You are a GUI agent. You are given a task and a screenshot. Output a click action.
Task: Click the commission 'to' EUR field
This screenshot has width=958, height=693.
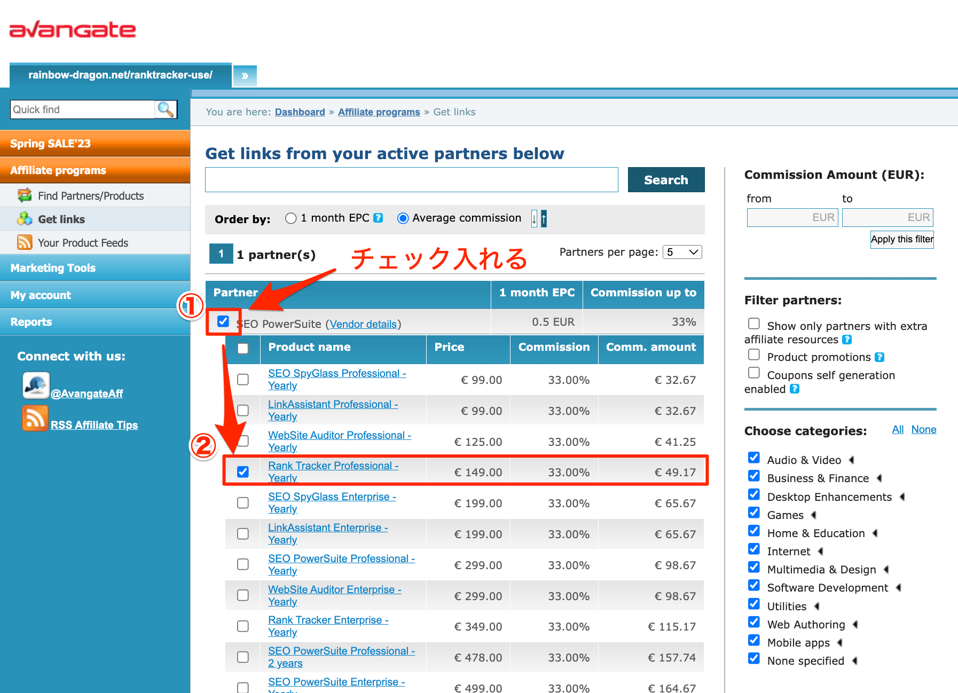888,217
